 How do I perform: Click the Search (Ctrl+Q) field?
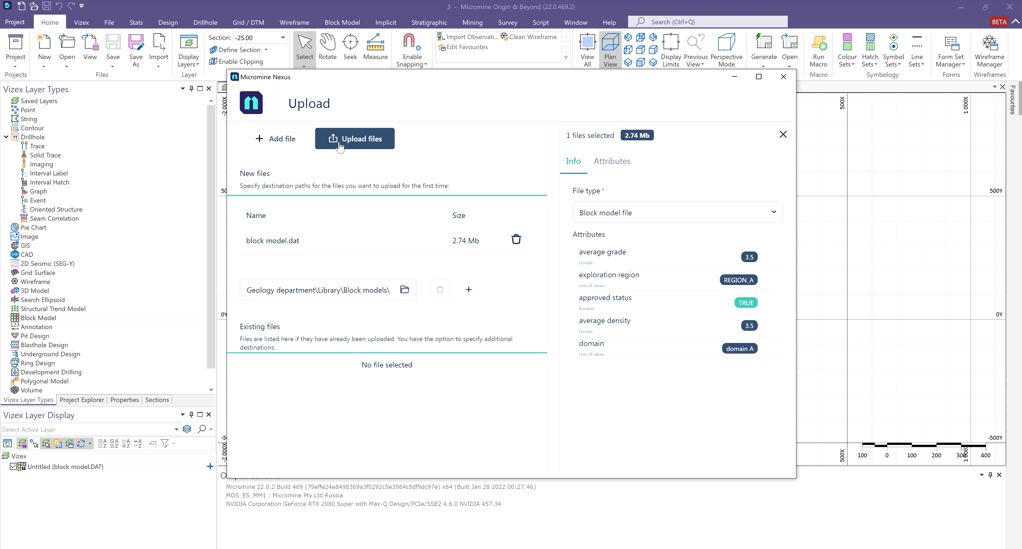pos(707,22)
